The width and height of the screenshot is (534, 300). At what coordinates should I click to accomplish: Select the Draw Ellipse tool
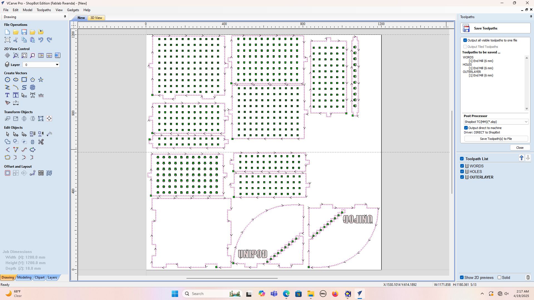(x=16, y=80)
